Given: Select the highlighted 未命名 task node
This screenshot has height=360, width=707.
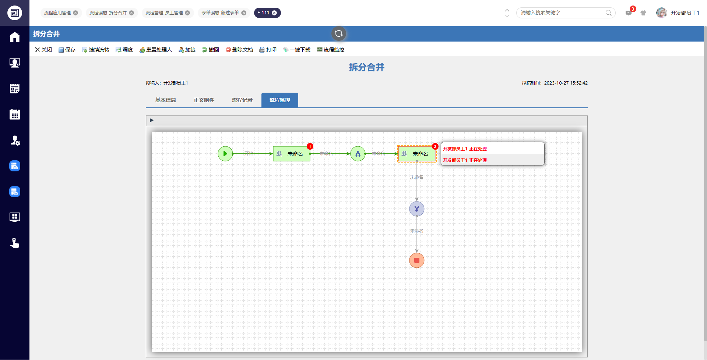Looking at the screenshot, I should (x=417, y=154).
